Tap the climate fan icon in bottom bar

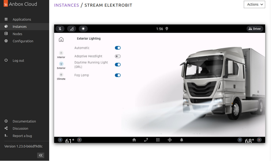tap(170, 140)
